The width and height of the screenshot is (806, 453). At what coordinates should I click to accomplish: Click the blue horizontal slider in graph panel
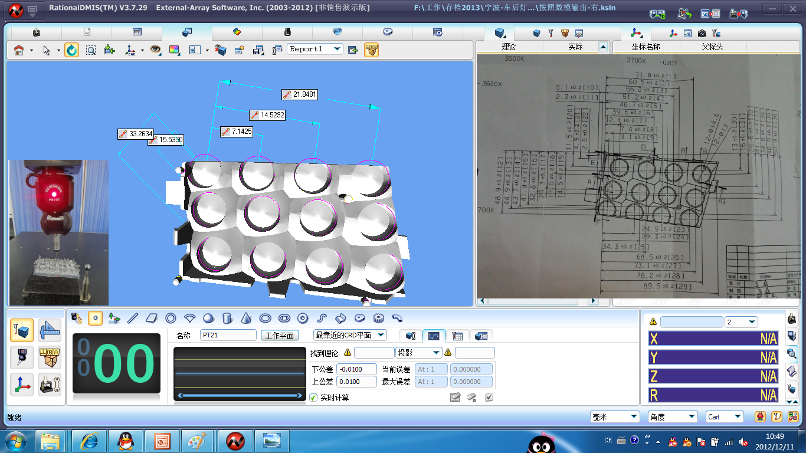click(240, 395)
